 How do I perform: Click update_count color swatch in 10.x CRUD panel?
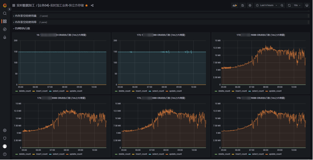[x=68, y=91]
